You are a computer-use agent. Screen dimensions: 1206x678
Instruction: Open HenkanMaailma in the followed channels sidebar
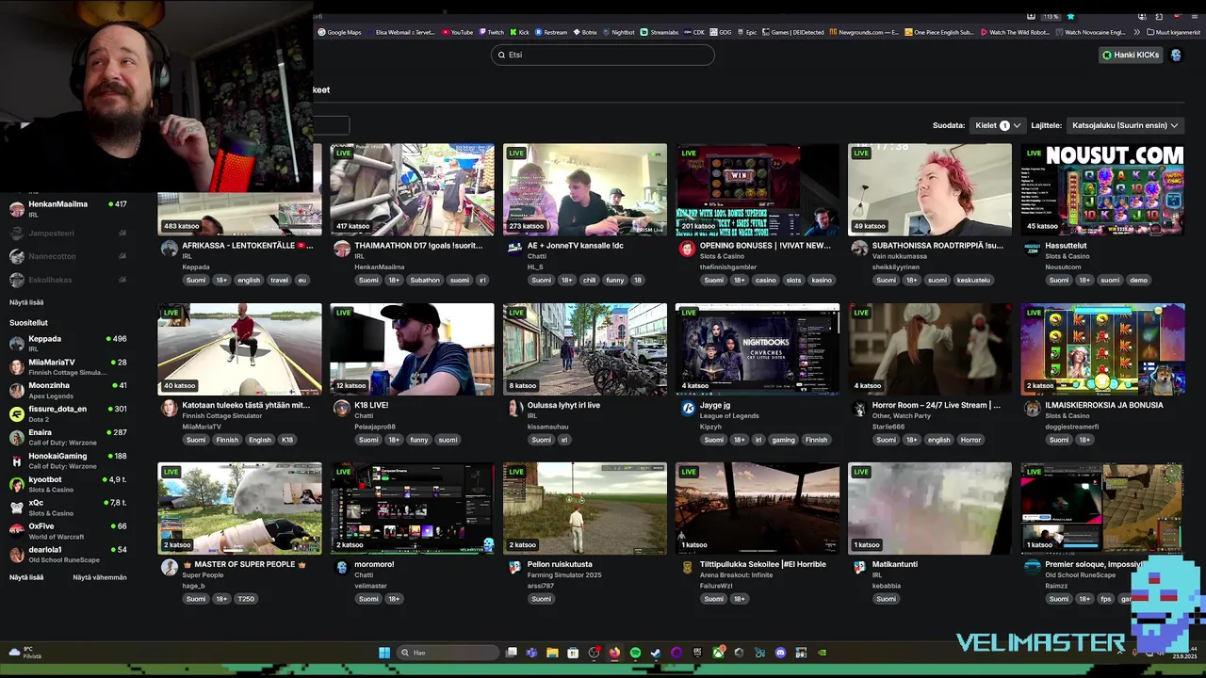coord(68,209)
